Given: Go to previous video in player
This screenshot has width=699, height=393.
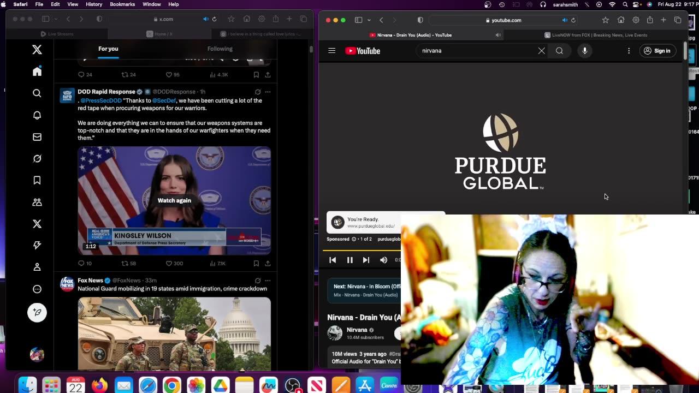Looking at the screenshot, I should [333, 260].
